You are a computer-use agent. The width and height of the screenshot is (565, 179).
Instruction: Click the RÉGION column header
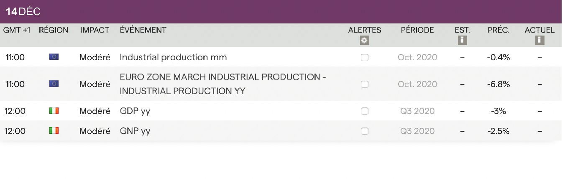54,30
